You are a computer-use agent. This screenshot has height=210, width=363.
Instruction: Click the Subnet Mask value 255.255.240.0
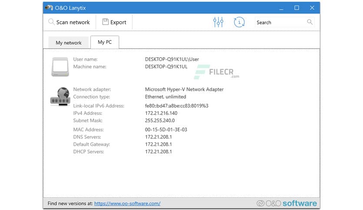160,121
